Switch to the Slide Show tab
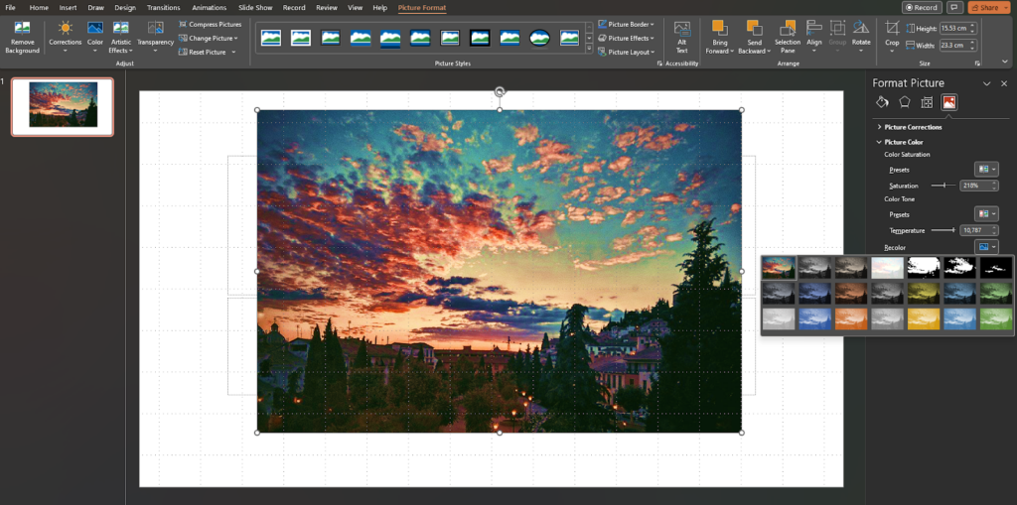Screen dimensions: 1017x505 pos(255,8)
